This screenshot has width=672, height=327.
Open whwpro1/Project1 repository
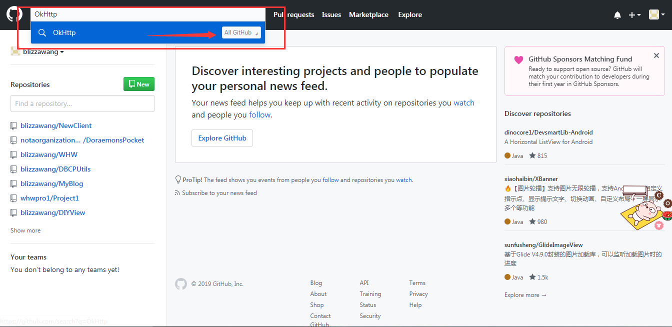tap(49, 198)
